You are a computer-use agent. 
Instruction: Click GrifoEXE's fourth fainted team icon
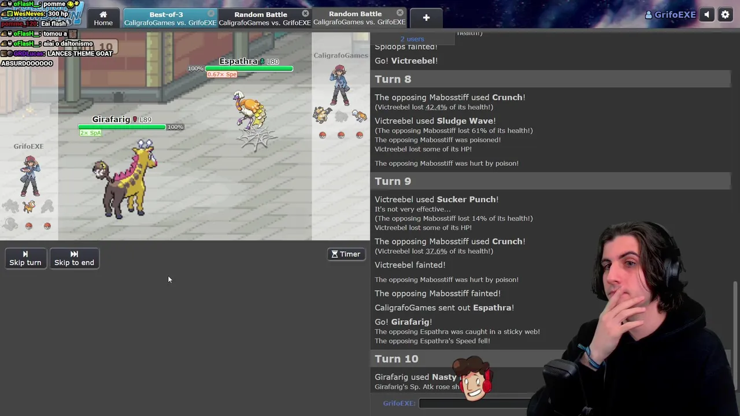[x=10, y=225]
